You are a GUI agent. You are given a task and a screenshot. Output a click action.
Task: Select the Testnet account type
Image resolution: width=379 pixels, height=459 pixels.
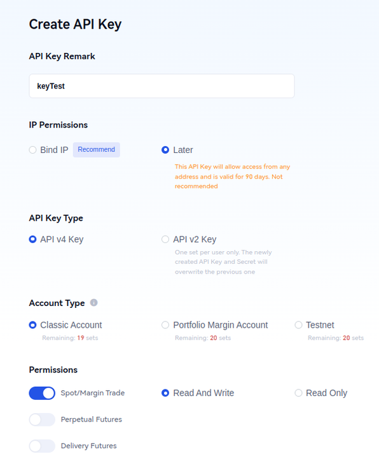(298, 325)
